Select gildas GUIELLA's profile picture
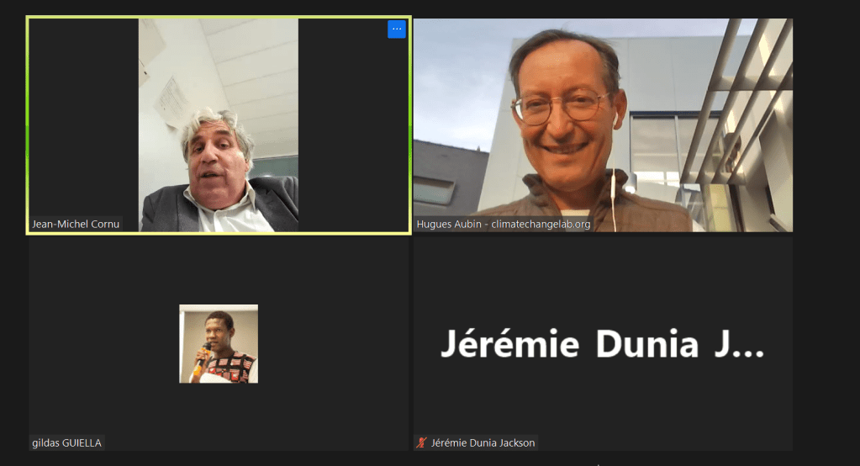The image size is (860, 466). [x=219, y=343]
